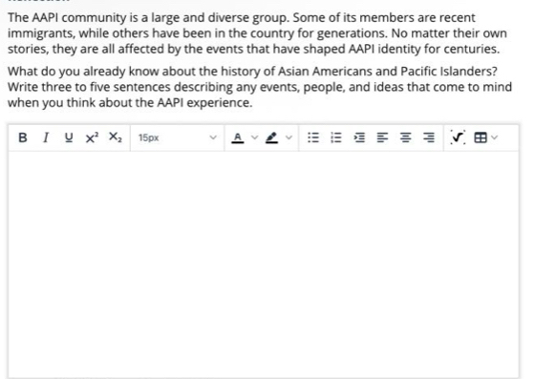Insert a table
The image size is (534, 379).
[481, 137]
